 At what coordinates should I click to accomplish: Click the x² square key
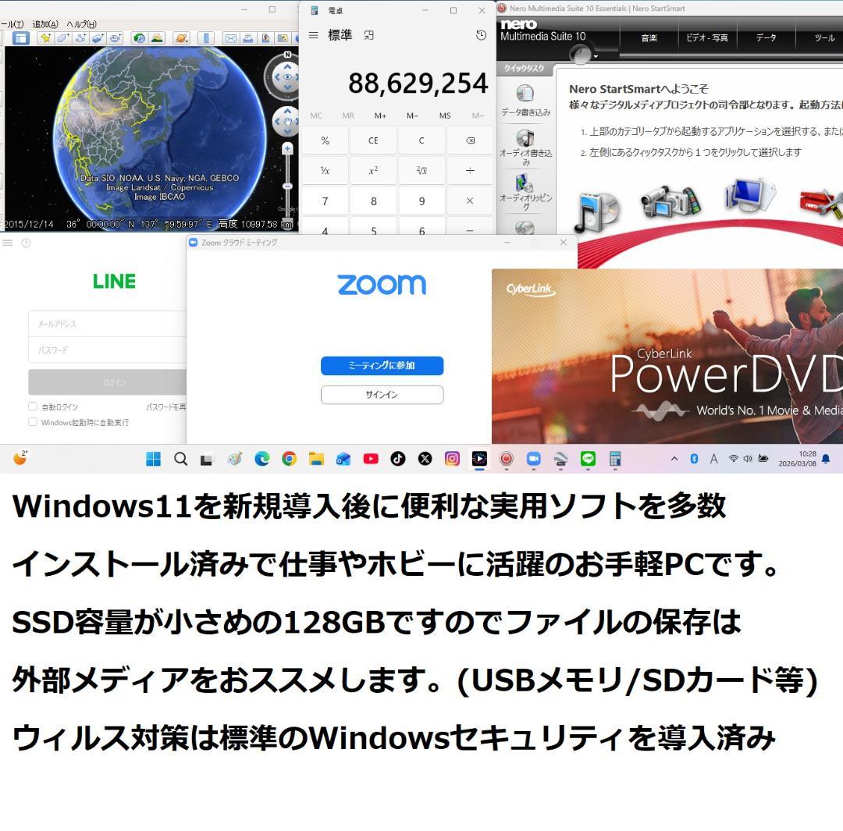click(373, 170)
